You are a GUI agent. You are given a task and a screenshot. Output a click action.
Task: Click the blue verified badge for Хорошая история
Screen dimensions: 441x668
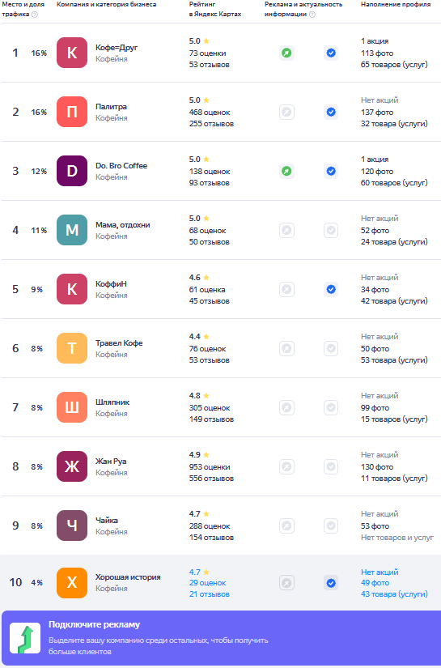[331, 582]
